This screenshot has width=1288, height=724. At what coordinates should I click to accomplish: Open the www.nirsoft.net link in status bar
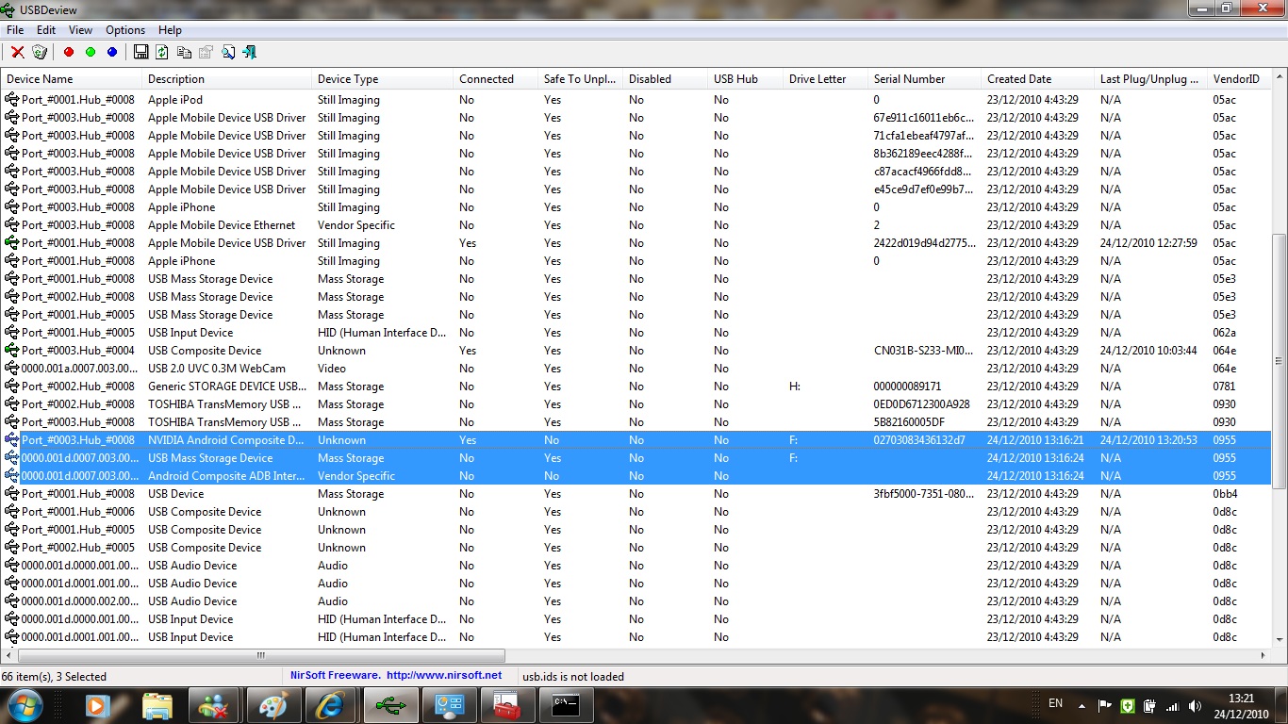(443, 676)
